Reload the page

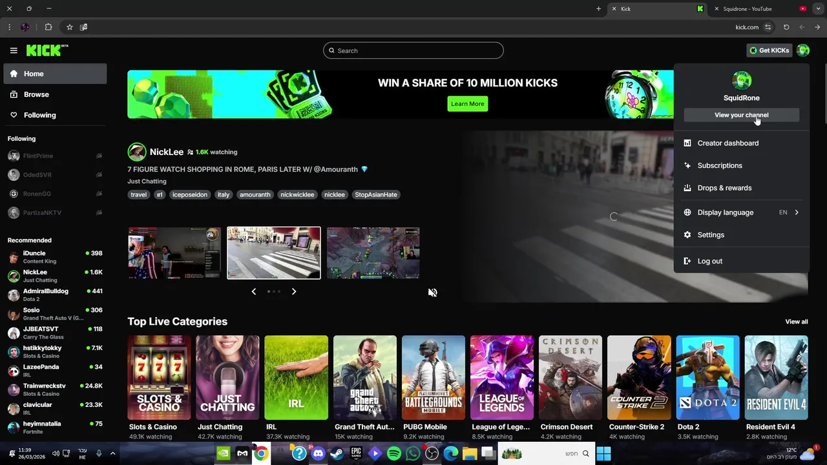point(786,27)
